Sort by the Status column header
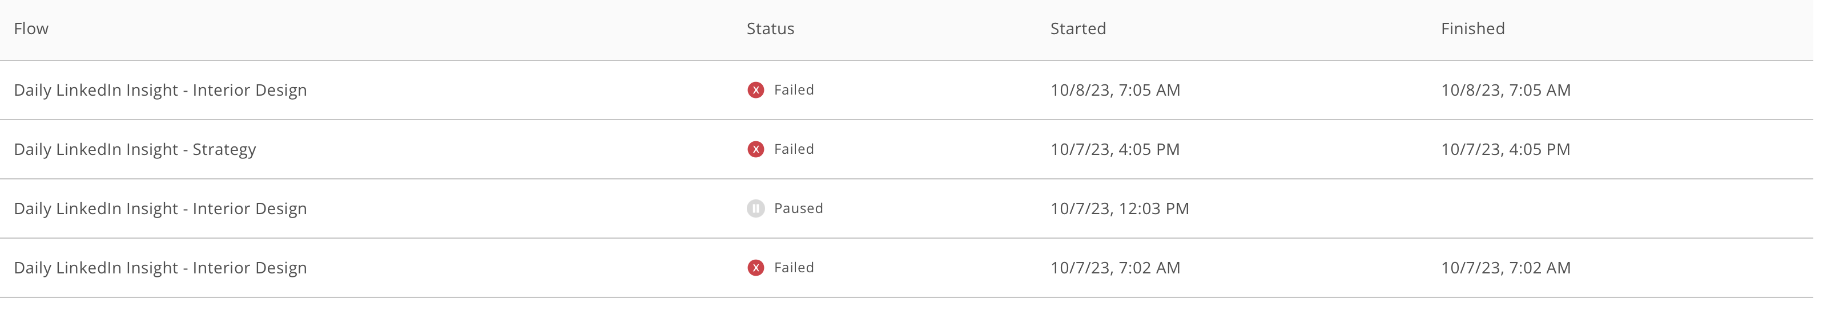Image resolution: width=1827 pixels, height=311 pixels. point(770,28)
